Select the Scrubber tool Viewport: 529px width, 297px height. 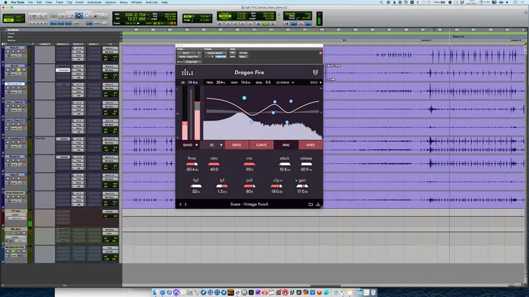[x=95, y=16]
